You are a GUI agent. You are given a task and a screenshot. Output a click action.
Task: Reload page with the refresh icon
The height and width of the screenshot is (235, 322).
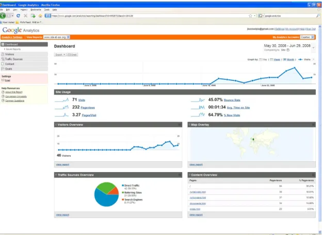tap(18, 15)
